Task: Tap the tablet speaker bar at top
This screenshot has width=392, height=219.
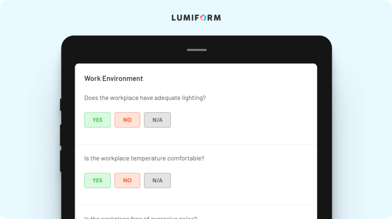Action: [197, 50]
